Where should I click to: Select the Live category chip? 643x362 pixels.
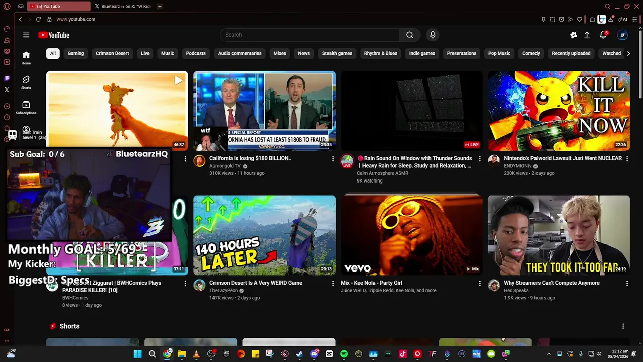(x=145, y=53)
